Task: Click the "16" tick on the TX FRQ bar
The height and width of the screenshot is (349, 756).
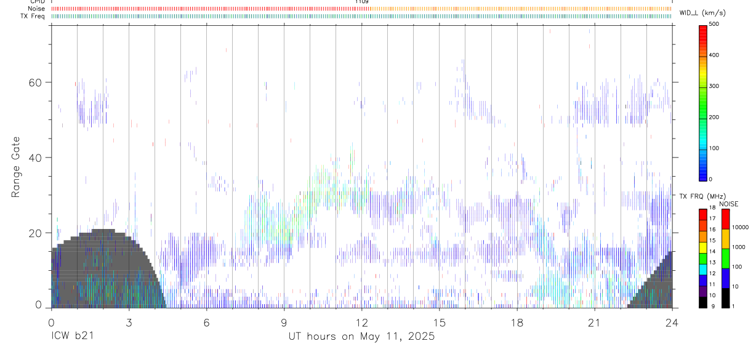Action: tap(712, 230)
